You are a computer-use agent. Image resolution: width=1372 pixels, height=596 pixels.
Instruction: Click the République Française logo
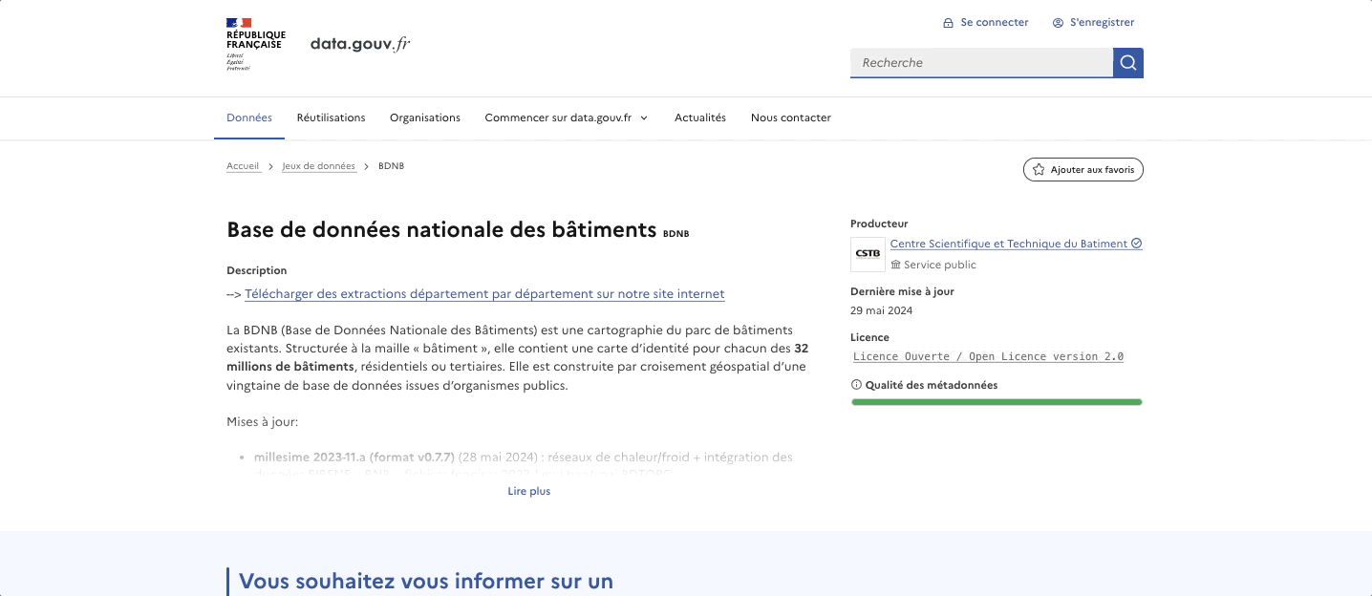click(x=255, y=44)
